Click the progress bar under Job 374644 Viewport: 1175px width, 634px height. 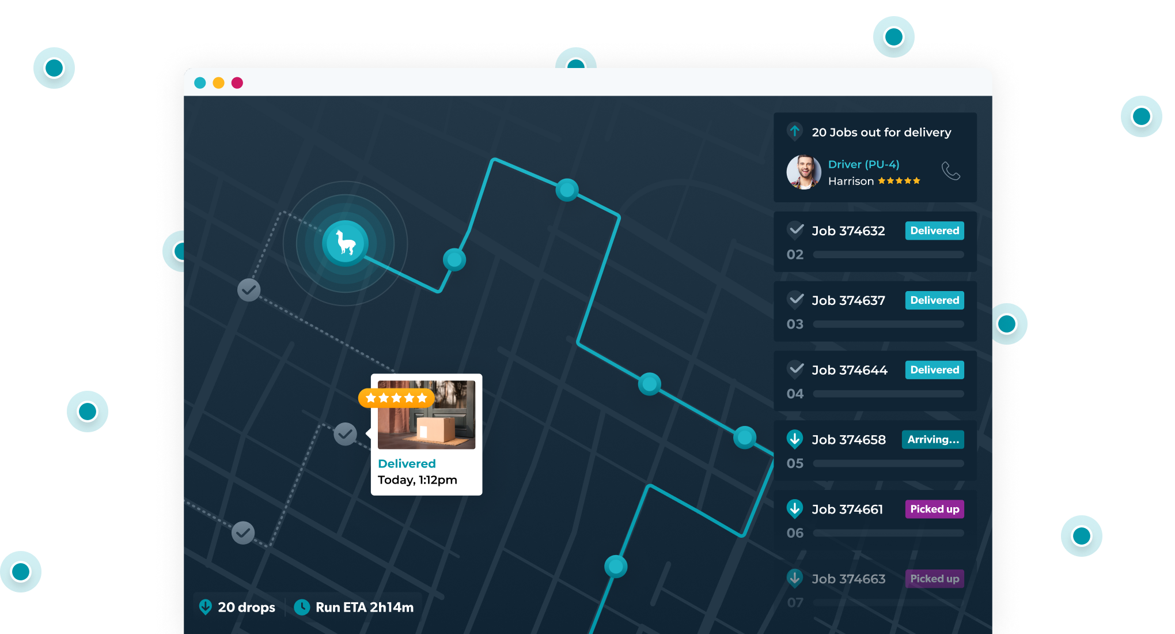point(888,394)
